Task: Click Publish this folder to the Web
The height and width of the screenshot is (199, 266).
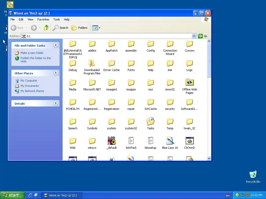Action: coord(36,60)
